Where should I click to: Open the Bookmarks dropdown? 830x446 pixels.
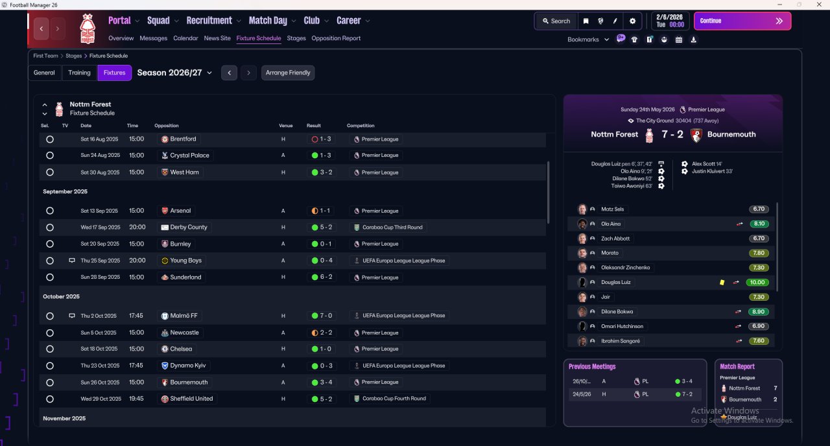(x=588, y=40)
